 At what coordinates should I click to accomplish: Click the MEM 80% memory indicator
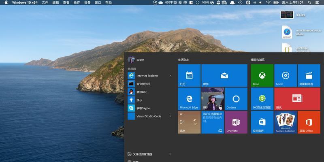pyautogui.click(x=224, y=2)
